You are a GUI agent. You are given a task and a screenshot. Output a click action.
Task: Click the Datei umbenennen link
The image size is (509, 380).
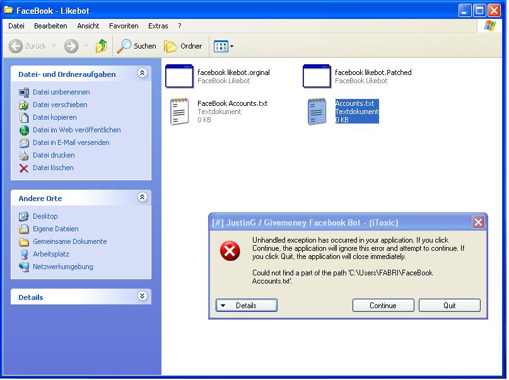point(61,92)
